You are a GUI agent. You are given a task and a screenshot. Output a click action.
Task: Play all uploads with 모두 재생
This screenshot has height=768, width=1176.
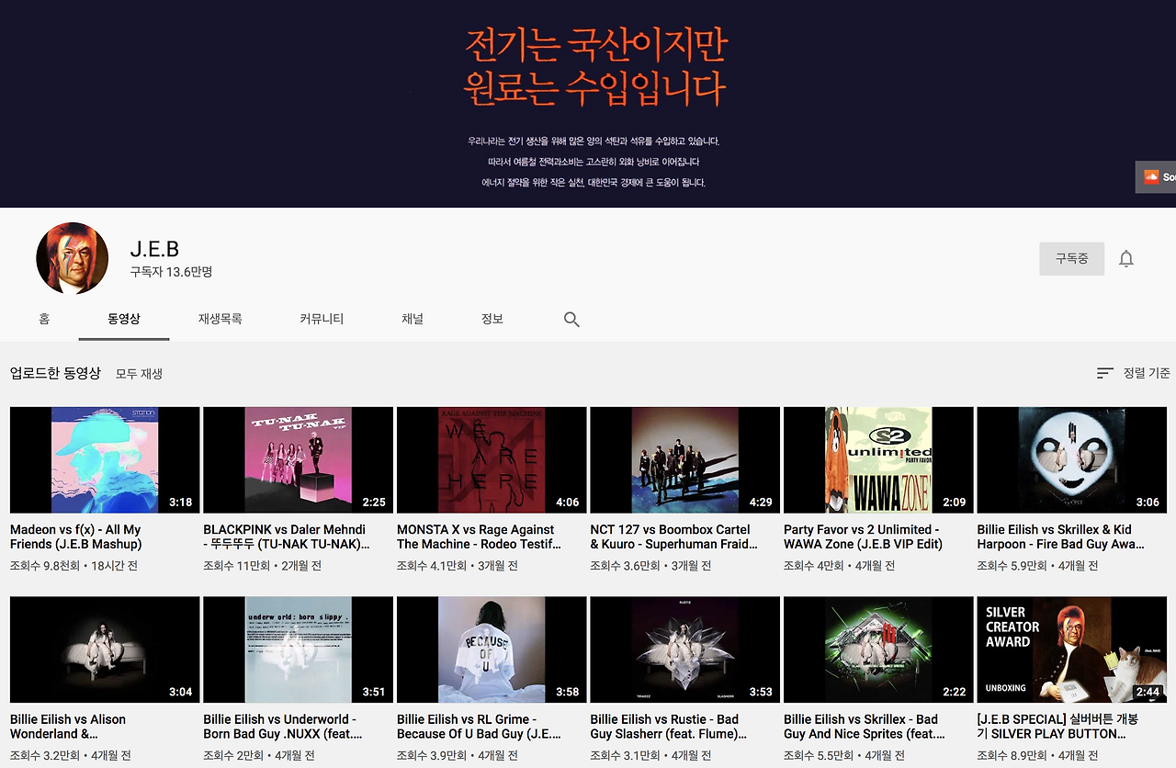click(x=140, y=375)
